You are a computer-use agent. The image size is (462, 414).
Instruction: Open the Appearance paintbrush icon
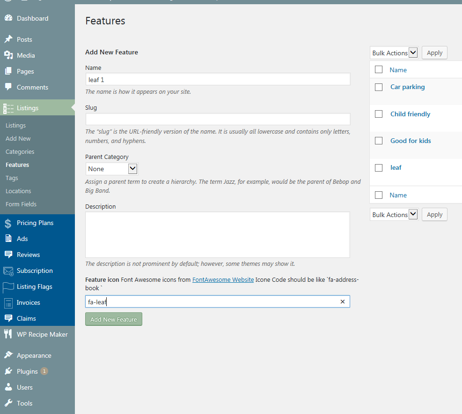click(8, 355)
